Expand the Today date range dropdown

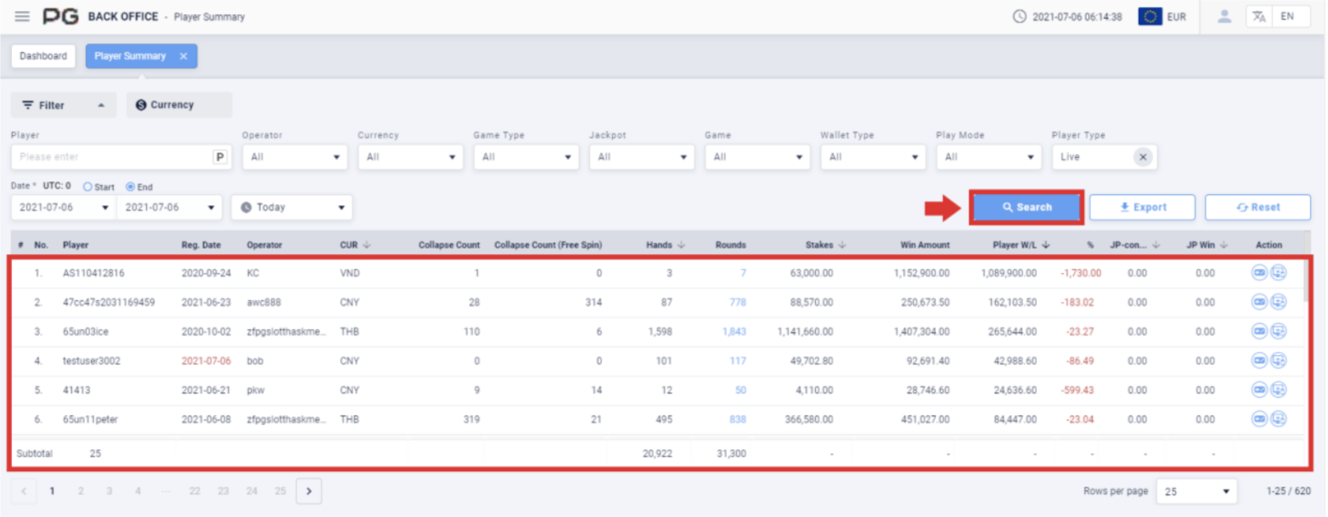[292, 208]
